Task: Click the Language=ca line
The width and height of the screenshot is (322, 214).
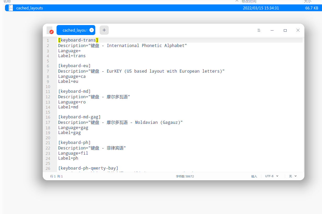Action: [72, 76]
